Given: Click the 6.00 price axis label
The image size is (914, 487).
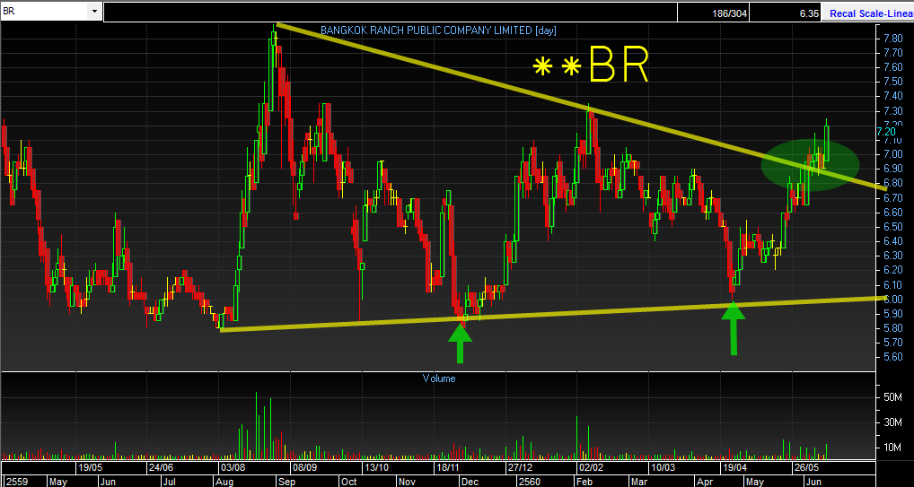Looking at the screenshot, I should (x=893, y=300).
